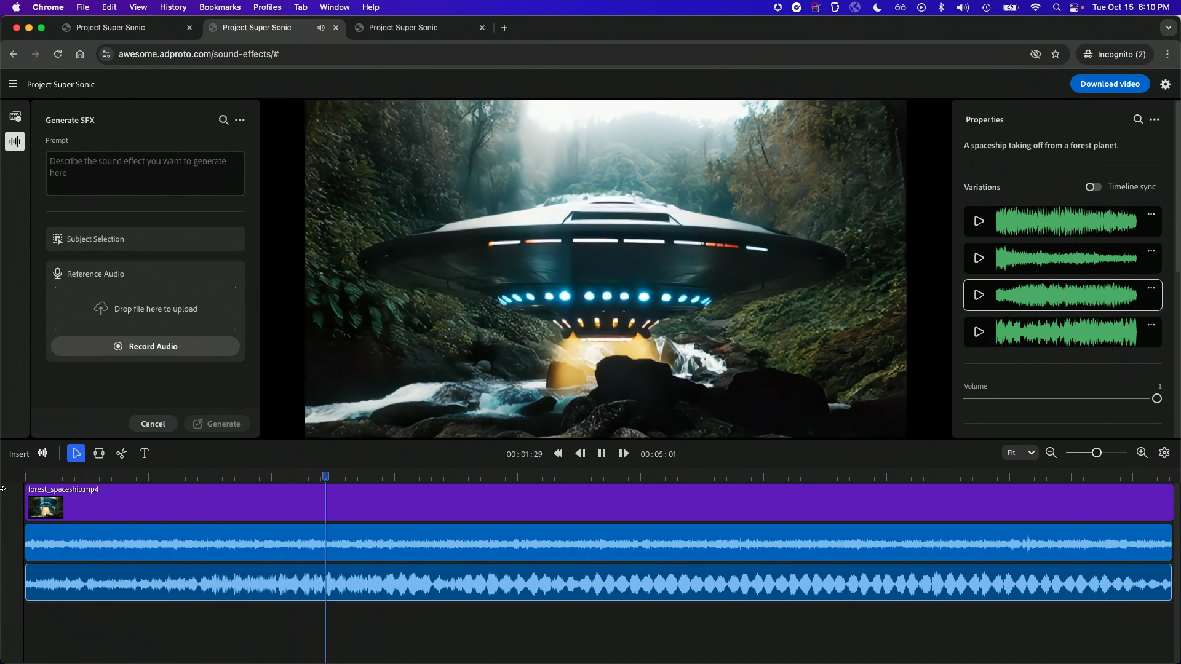Open Chrome three-dot menu
Image resolution: width=1181 pixels, height=664 pixels.
click(1167, 54)
